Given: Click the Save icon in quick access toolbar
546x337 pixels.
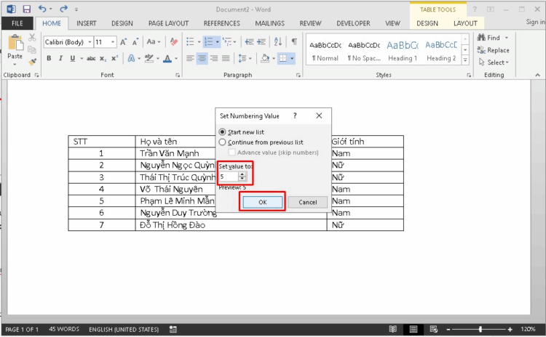Looking at the screenshot, I should [26, 9].
